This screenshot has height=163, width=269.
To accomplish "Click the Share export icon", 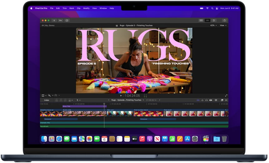I will coord(225,20).
